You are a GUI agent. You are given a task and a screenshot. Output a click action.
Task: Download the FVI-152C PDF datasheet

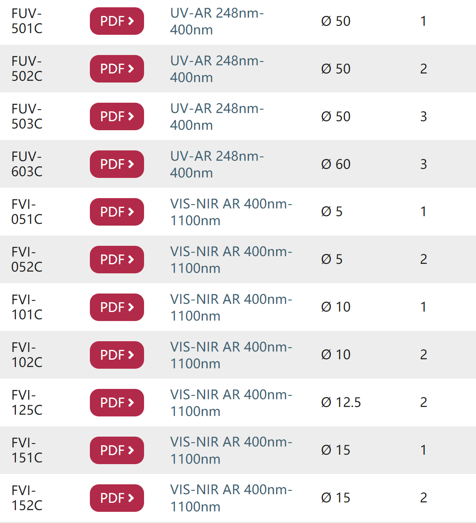117,498
